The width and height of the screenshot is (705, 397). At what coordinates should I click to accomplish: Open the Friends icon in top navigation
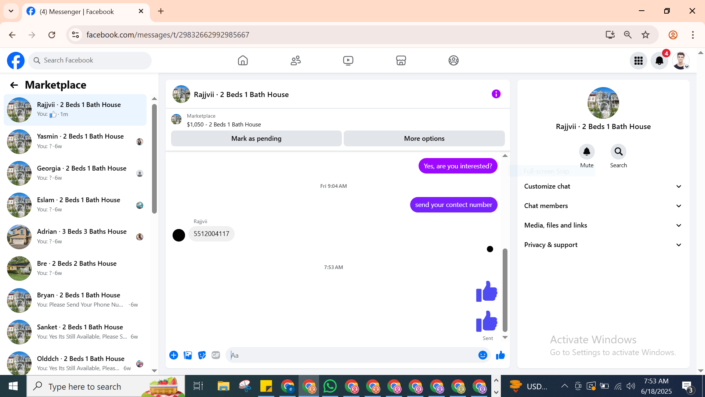click(x=296, y=60)
